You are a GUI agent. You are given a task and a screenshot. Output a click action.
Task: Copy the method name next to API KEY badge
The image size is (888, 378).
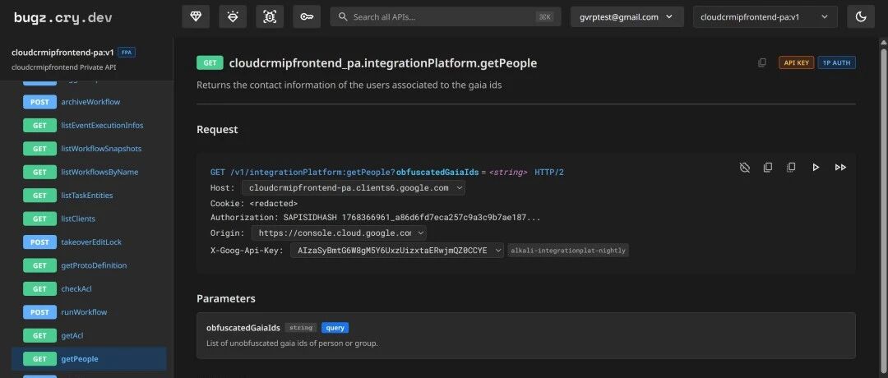(762, 62)
